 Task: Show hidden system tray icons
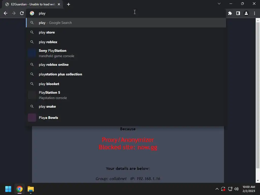[217, 189]
